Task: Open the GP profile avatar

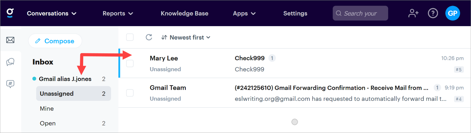Action: click(452, 13)
